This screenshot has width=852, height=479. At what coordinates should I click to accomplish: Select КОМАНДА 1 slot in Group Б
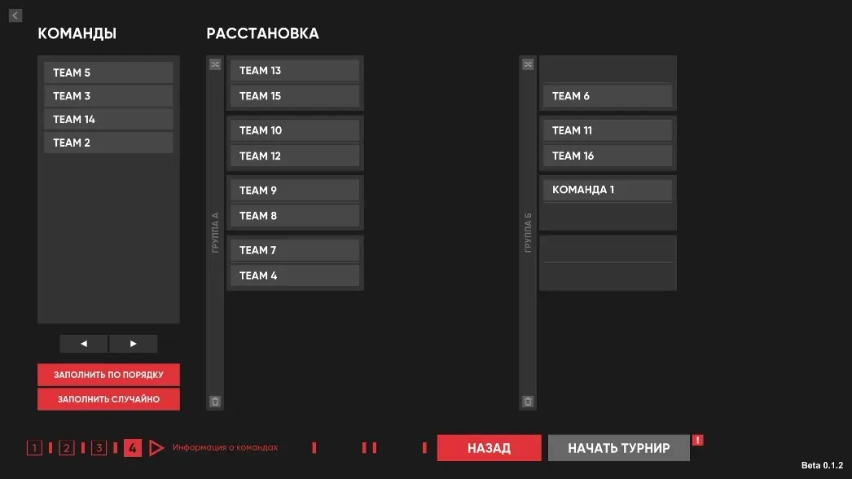click(x=608, y=190)
